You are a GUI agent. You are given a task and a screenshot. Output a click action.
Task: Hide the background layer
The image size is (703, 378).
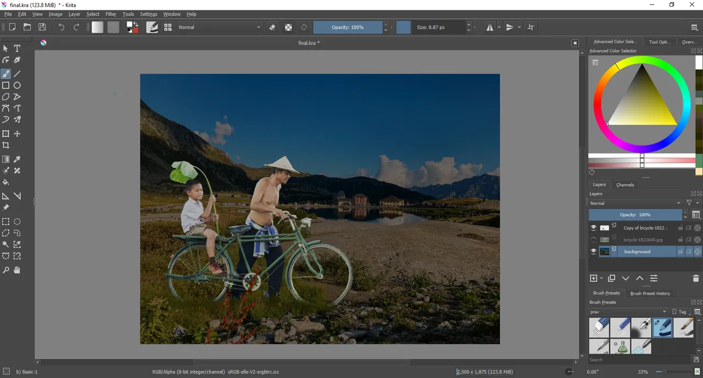coord(593,252)
